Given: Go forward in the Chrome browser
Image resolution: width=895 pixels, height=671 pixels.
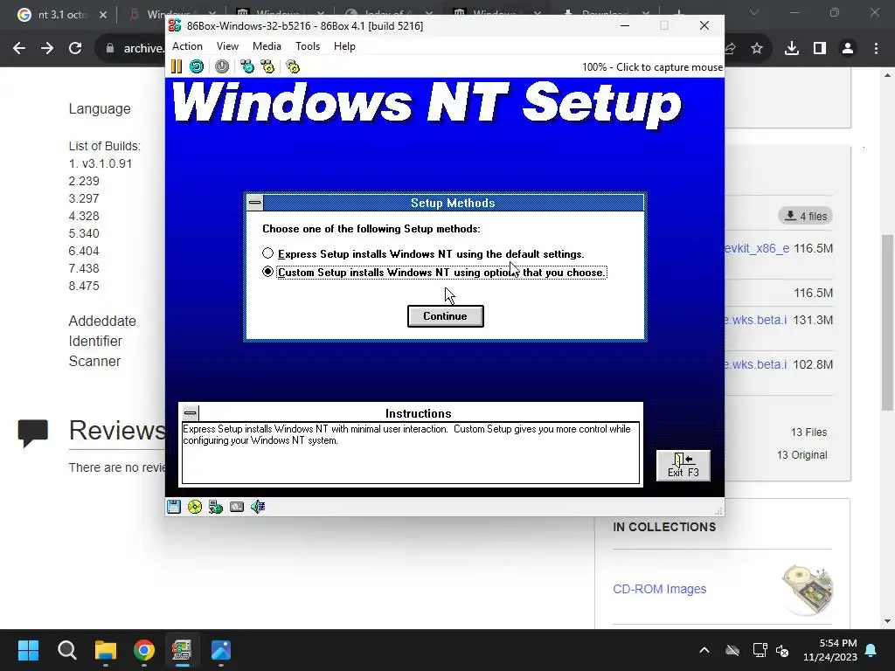Looking at the screenshot, I should click(47, 49).
